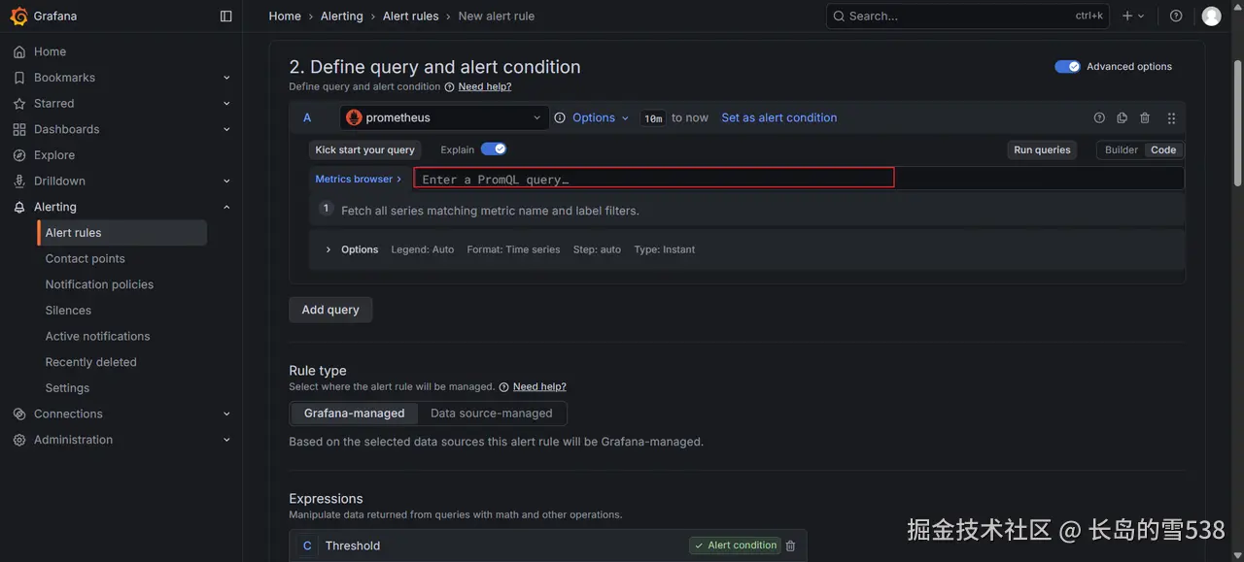The width and height of the screenshot is (1244, 562).
Task: Delete the Threshold expression with its trash icon
Action: pyautogui.click(x=790, y=545)
